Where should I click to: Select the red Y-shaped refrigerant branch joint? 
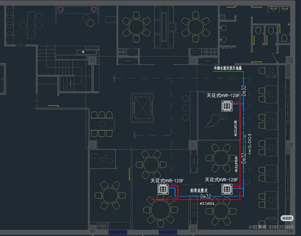240,191
